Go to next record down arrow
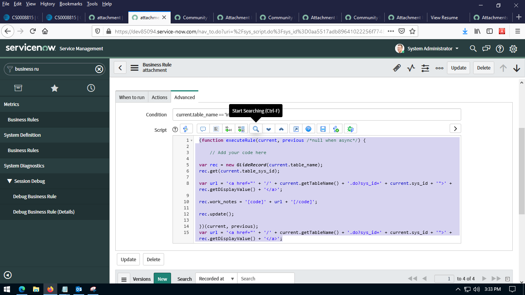The height and width of the screenshot is (295, 525). 517,68
